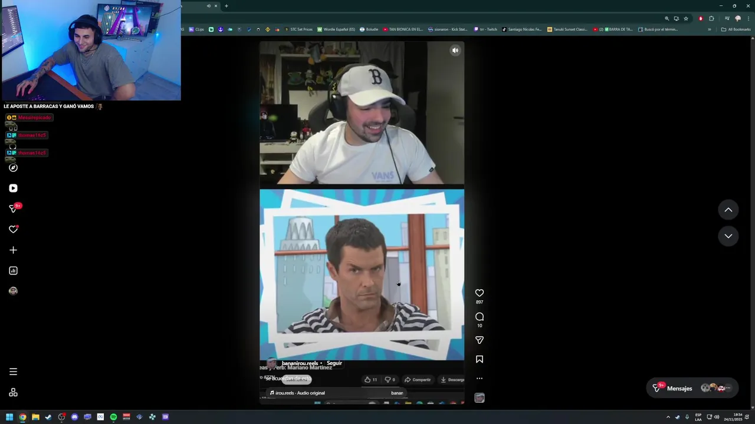Expand hidden bookmarks with double chevron

pos(710,29)
